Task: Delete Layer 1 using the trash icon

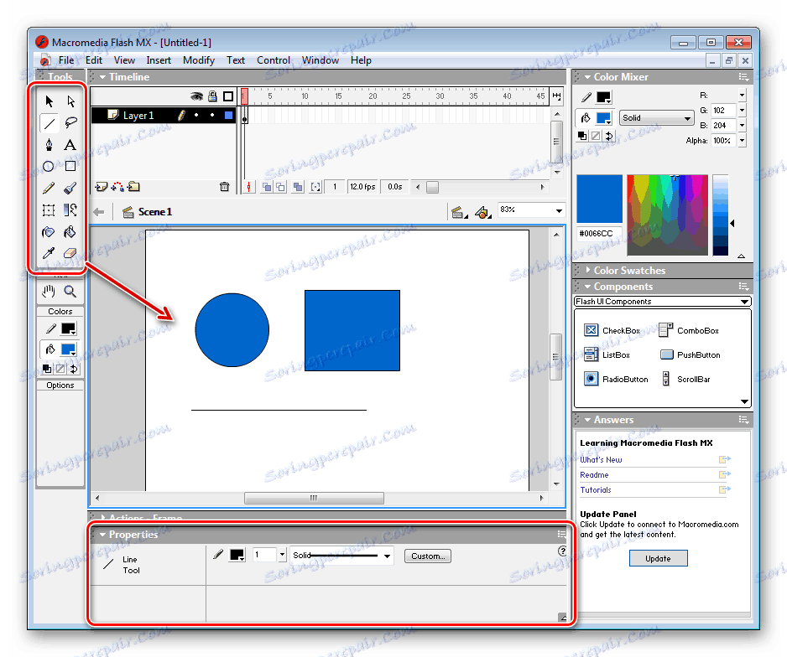Action: point(224,188)
